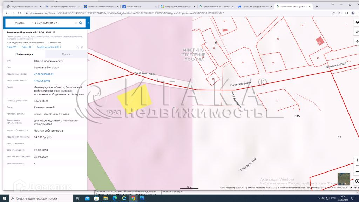Open the Участки object type dropdown
This screenshot has height=202, width=359.
[23, 23]
